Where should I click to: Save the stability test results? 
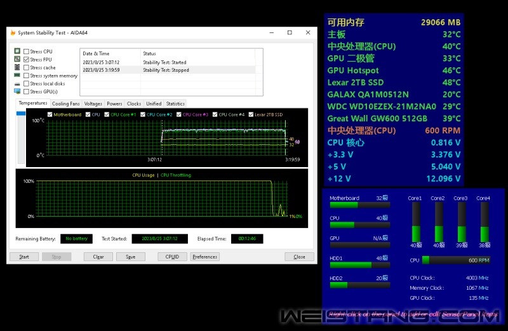coord(130,257)
